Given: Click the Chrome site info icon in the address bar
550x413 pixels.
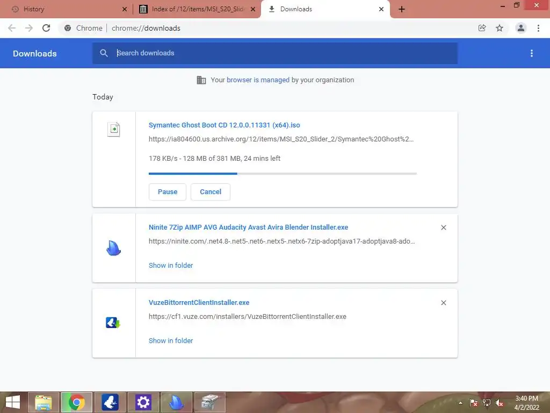Looking at the screenshot, I should (68, 28).
